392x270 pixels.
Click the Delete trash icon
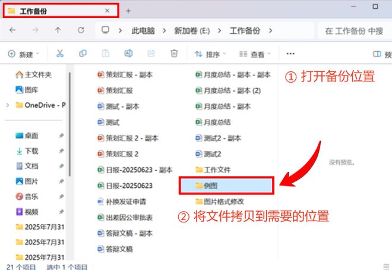174,54
